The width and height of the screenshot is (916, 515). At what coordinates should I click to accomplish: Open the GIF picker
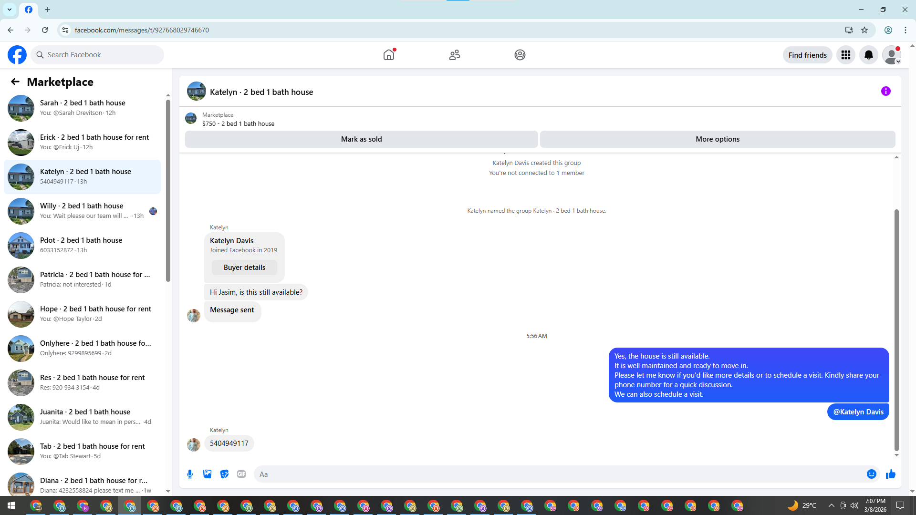241,474
